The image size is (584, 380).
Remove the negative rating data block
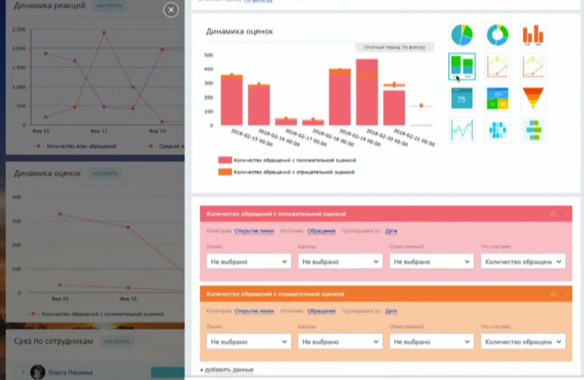562,294
